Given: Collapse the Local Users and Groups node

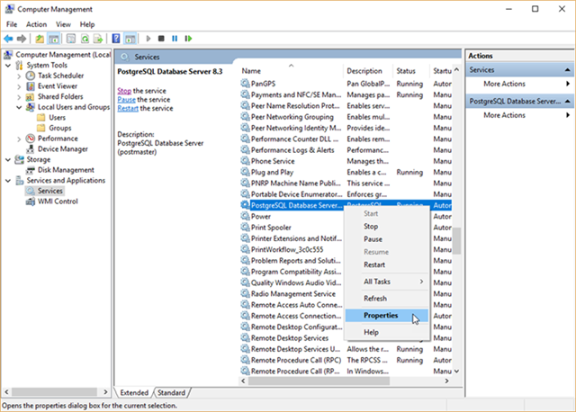Looking at the screenshot, I should pos(20,107).
